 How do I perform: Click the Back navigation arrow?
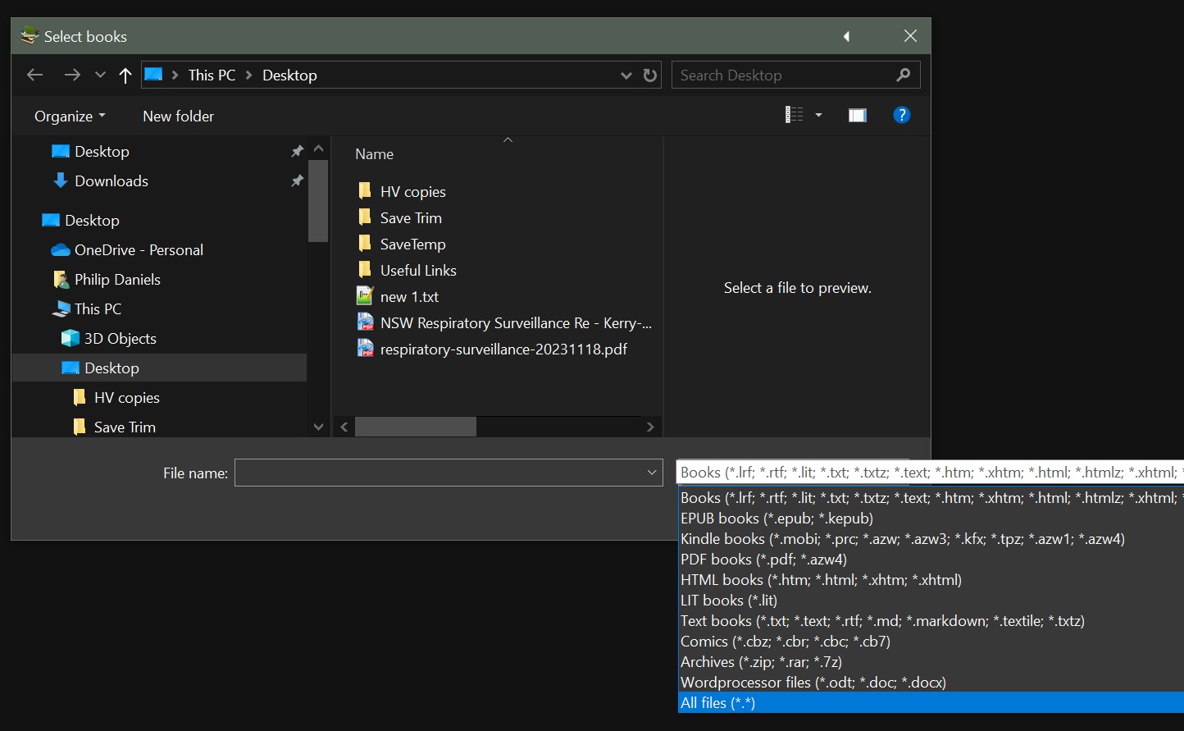[34, 75]
